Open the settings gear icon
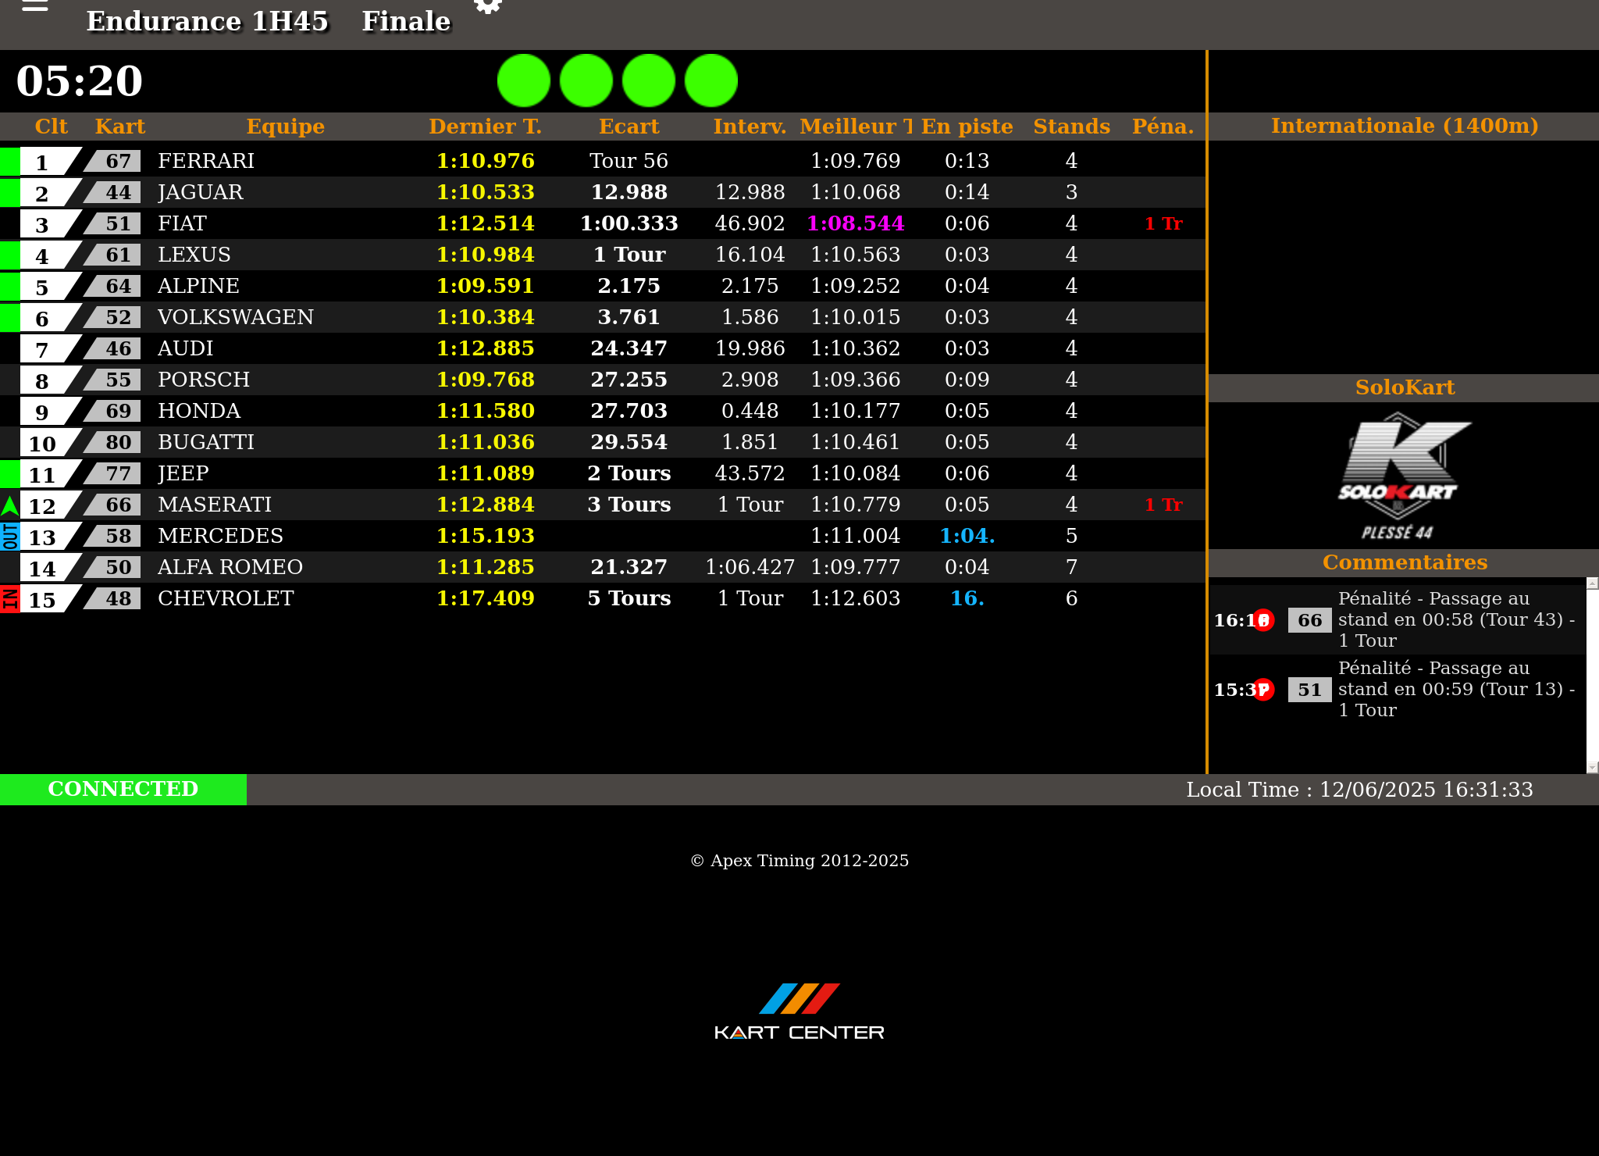 point(488,5)
